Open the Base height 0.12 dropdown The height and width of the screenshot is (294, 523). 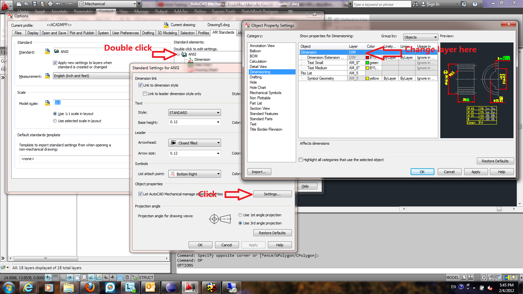194,122
